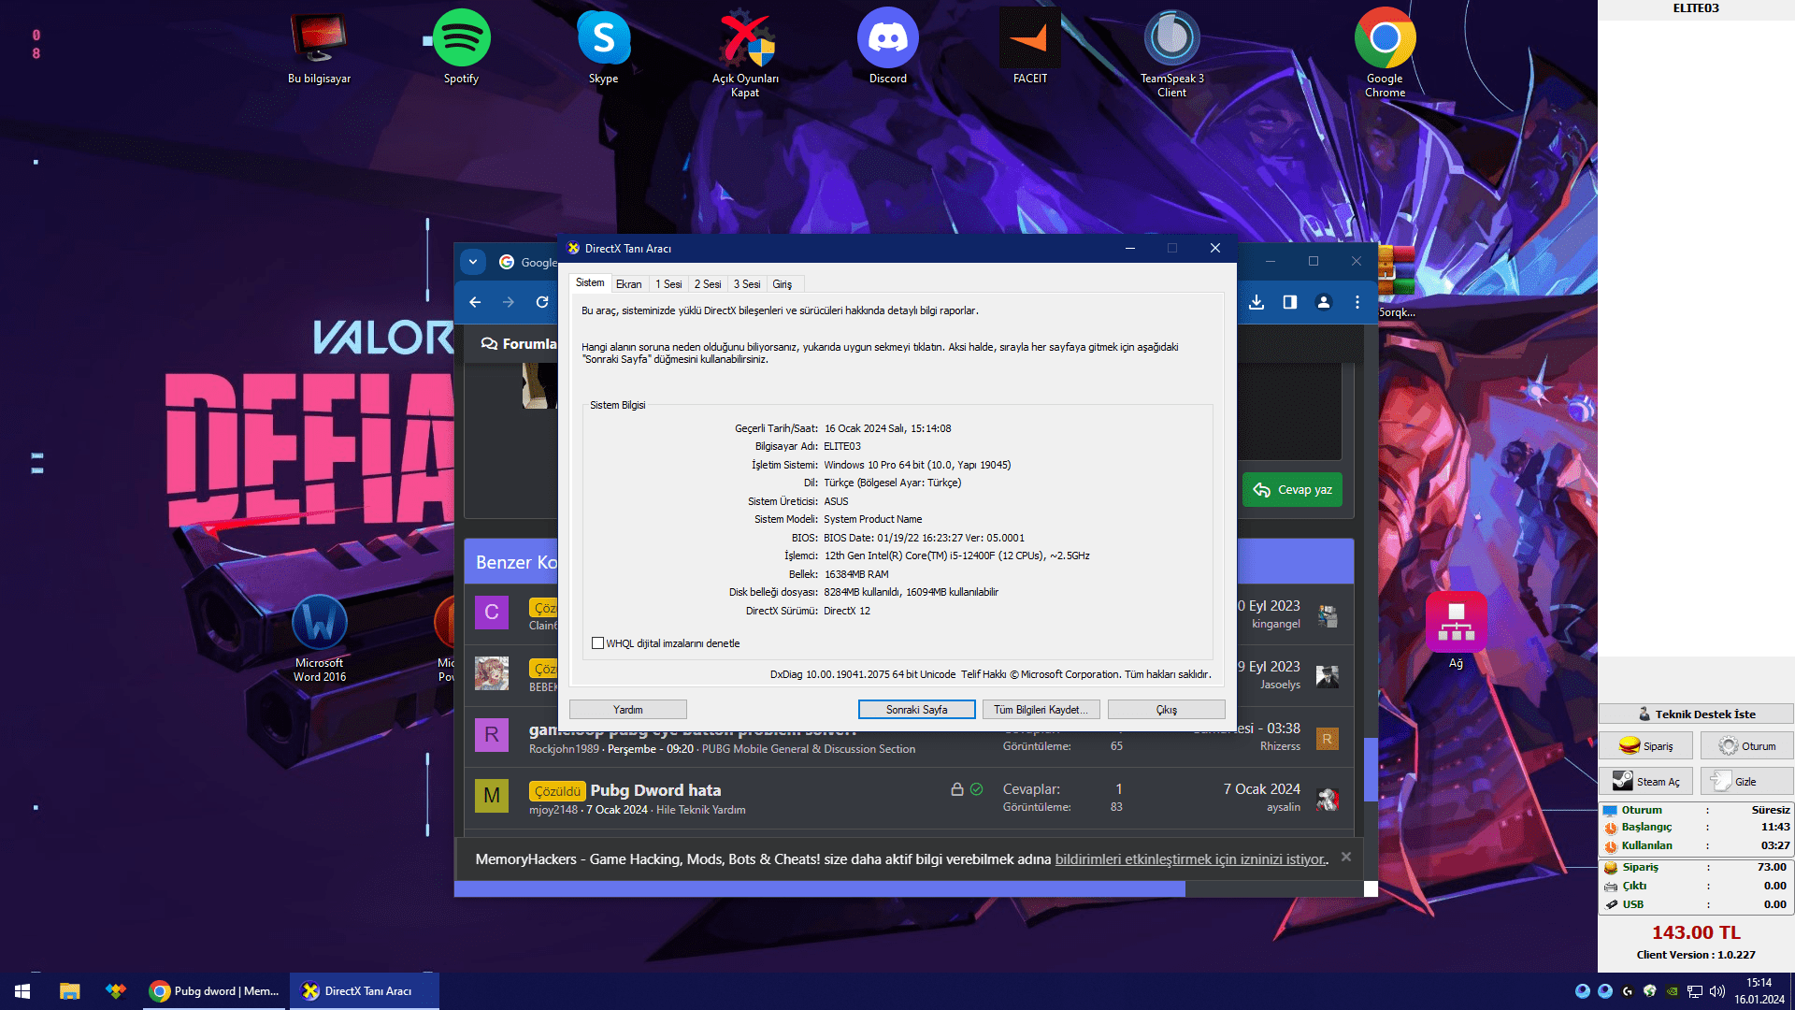The height and width of the screenshot is (1010, 1795).
Task: Select the Google Chrome desktop icon
Action: 1385,53
